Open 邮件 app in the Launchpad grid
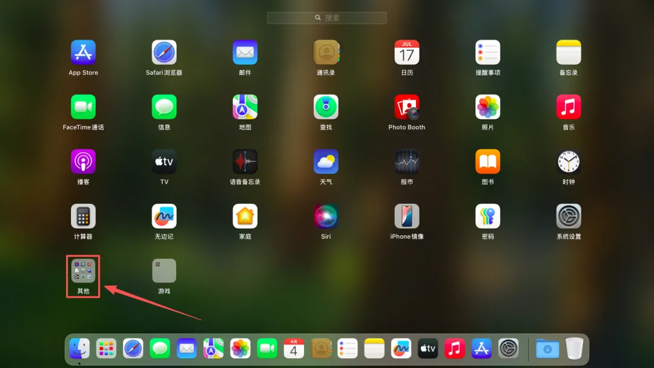 click(245, 52)
